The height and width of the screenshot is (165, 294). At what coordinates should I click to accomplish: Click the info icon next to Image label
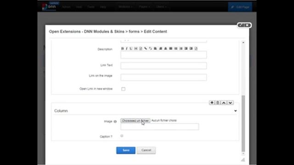pyautogui.click(x=115, y=121)
